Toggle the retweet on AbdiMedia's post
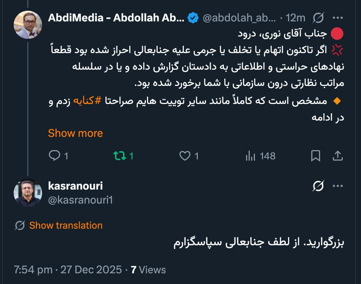The height and width of the screenshot is (284, 361). tap(119, 156)
